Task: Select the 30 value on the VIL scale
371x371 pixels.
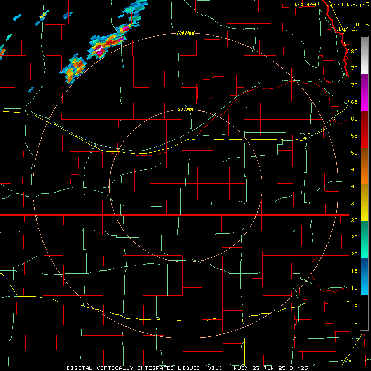Action: click(354, 221)
